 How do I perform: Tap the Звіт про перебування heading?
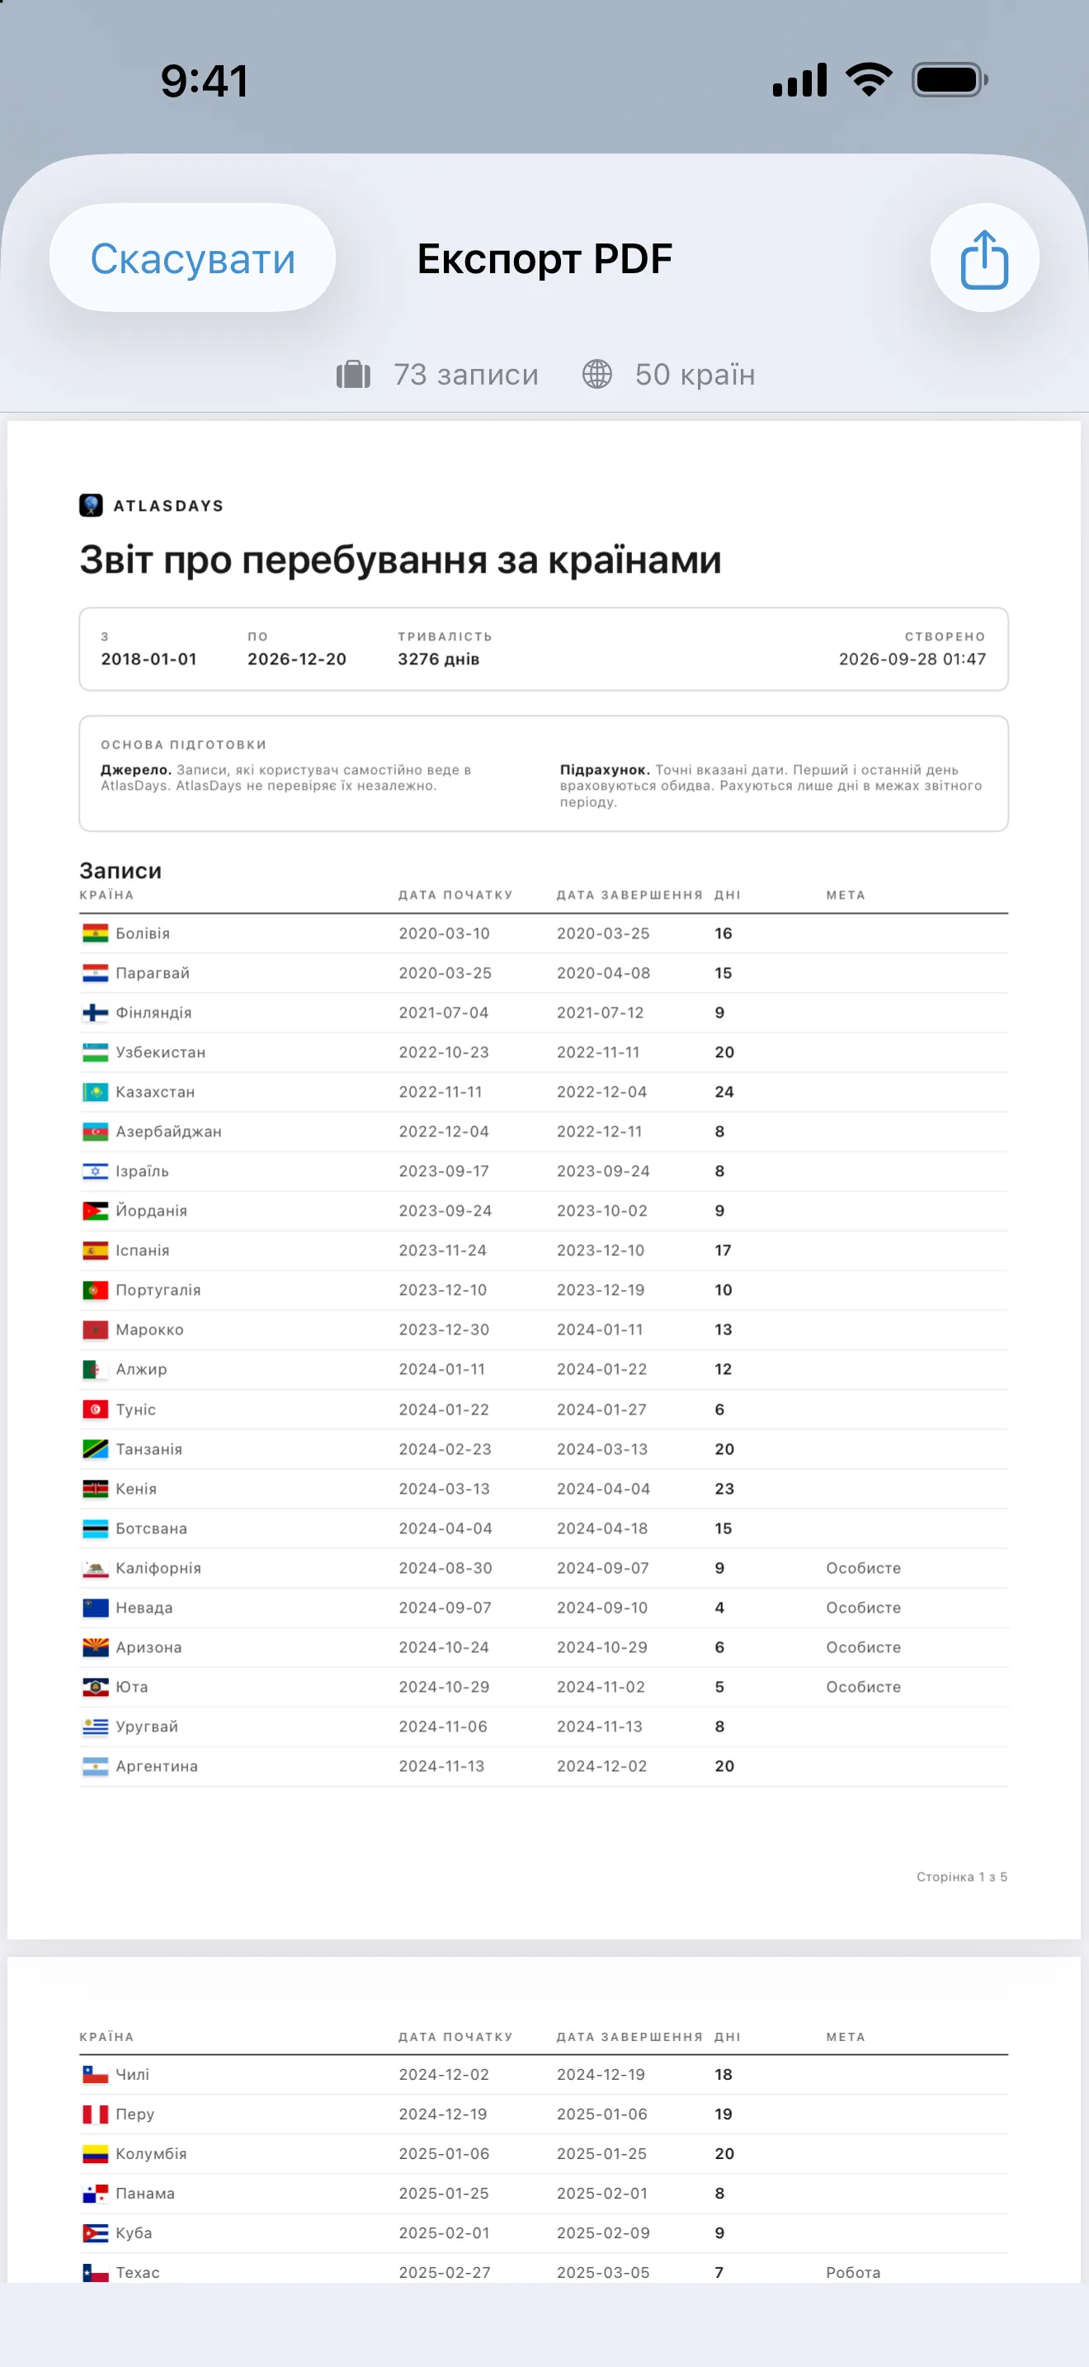400,560
